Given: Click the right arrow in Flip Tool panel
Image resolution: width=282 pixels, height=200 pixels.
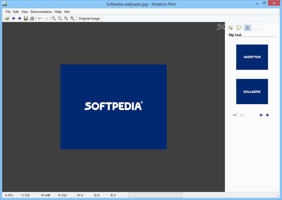Looking at the screenshot, I should [x=267, y=115].
